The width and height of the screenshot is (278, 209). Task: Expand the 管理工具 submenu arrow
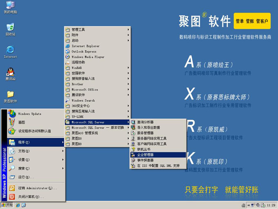pos(128,30)
